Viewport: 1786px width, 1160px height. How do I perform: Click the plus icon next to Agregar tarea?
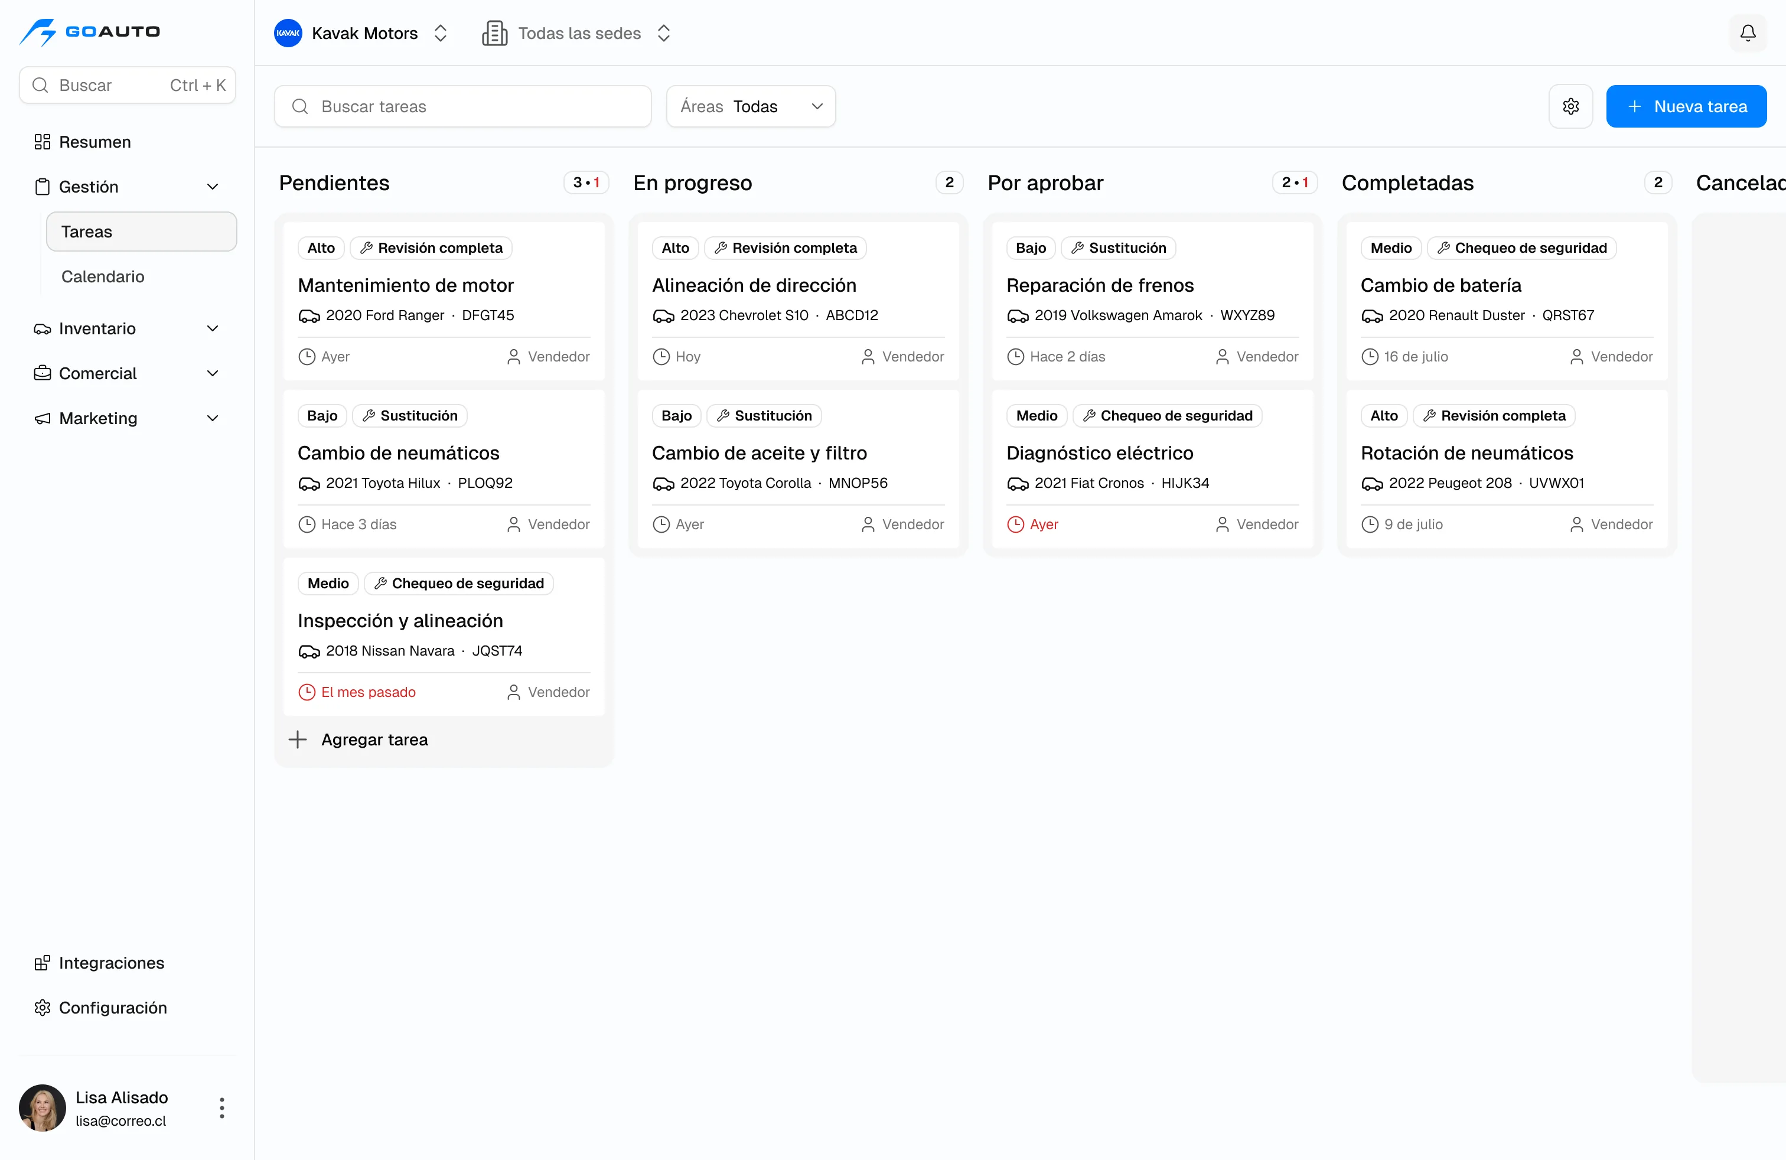298,740
